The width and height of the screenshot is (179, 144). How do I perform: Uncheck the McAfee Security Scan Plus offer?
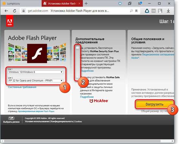point(78,48)
